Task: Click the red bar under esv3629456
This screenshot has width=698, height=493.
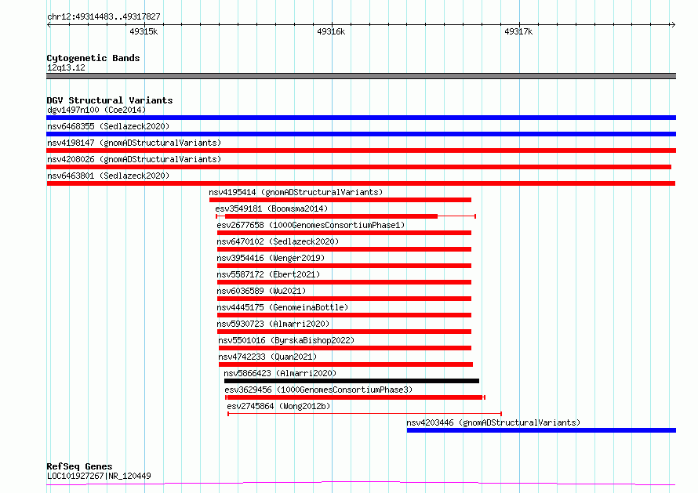Action: 354,397
